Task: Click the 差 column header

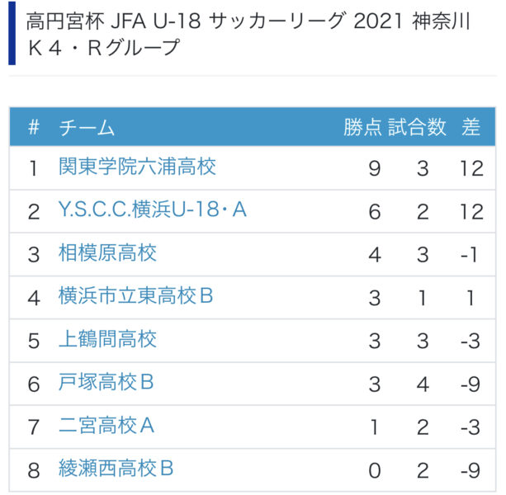Action: 471,127
